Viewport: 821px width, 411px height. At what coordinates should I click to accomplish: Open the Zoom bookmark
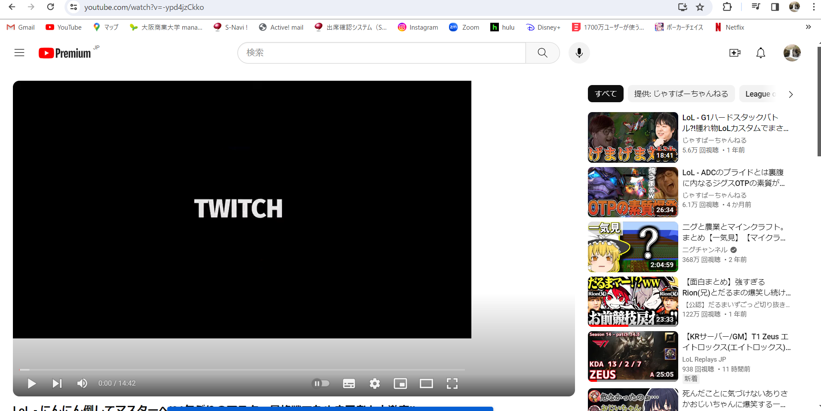pyautogui.click(x=464, y=27)
